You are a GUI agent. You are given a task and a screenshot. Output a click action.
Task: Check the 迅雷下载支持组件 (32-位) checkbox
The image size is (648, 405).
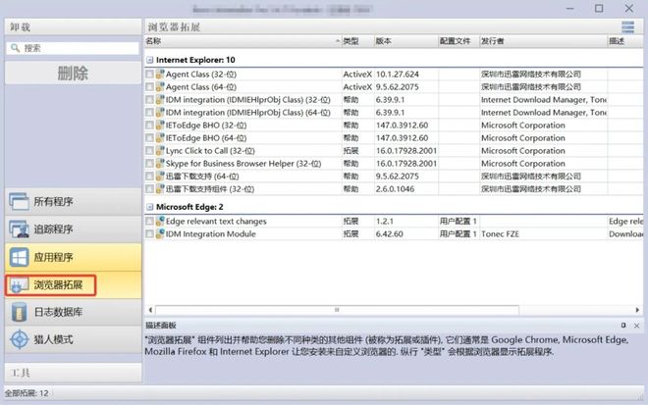pyautogui.click(x=149, y=189)
